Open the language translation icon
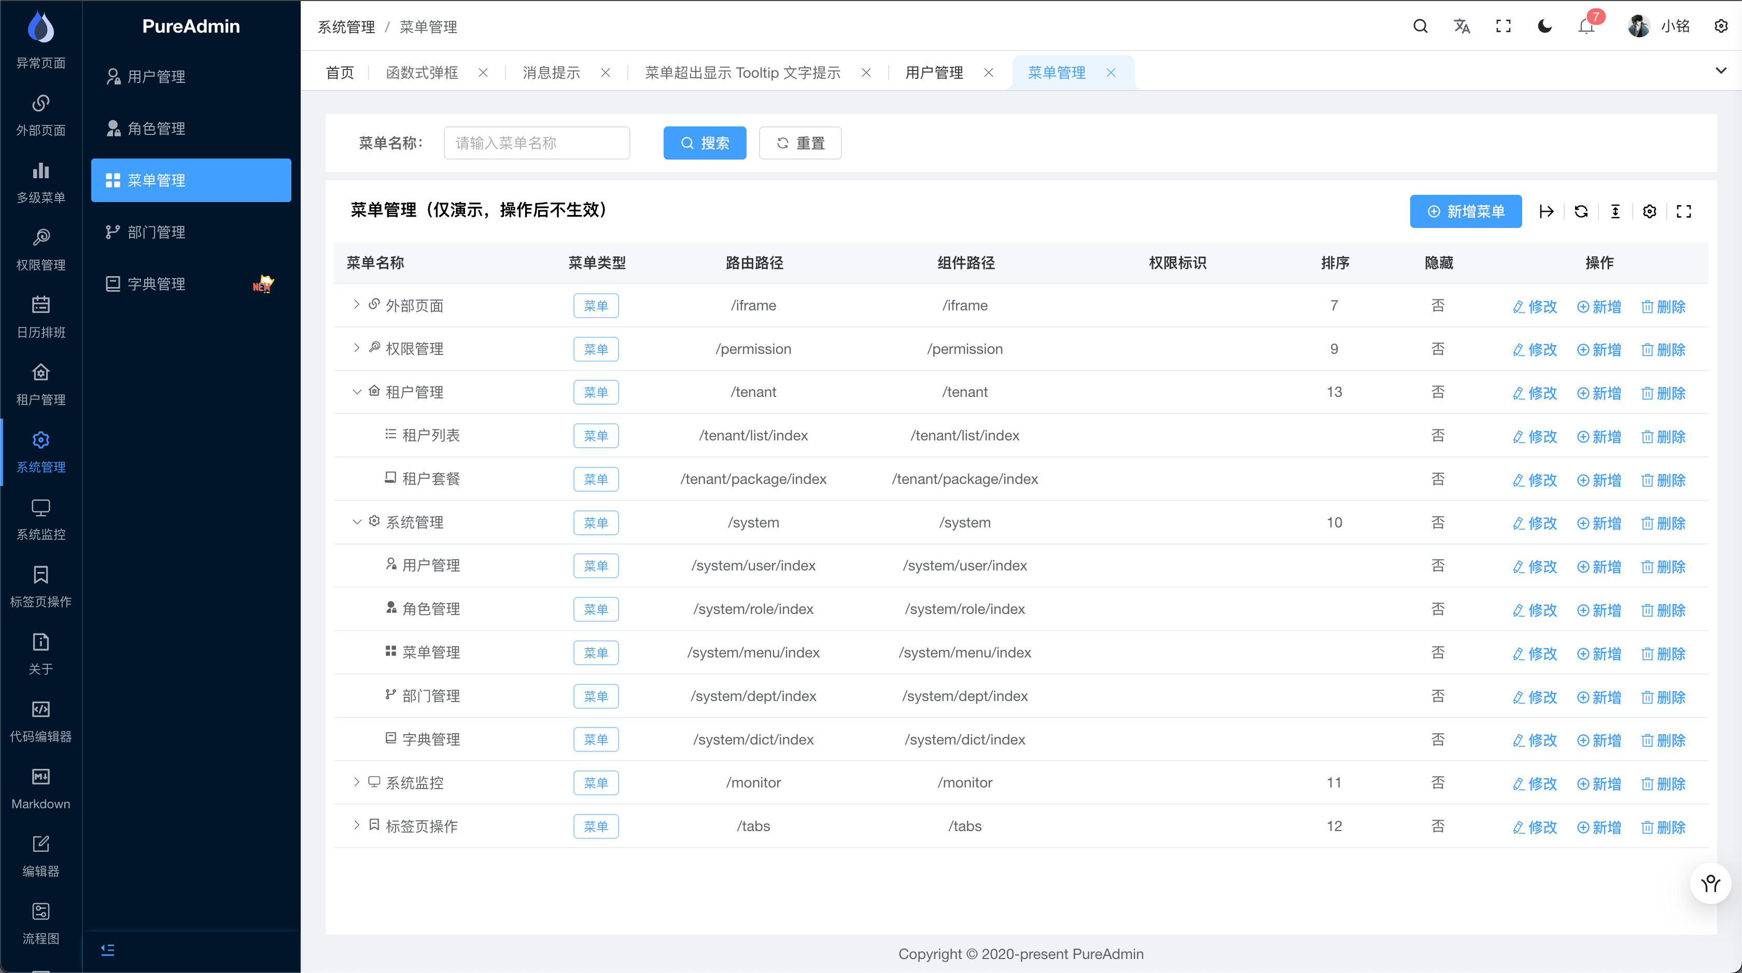The width and height of the screenshot is (1742, 973). click(x=1462, y=26)
